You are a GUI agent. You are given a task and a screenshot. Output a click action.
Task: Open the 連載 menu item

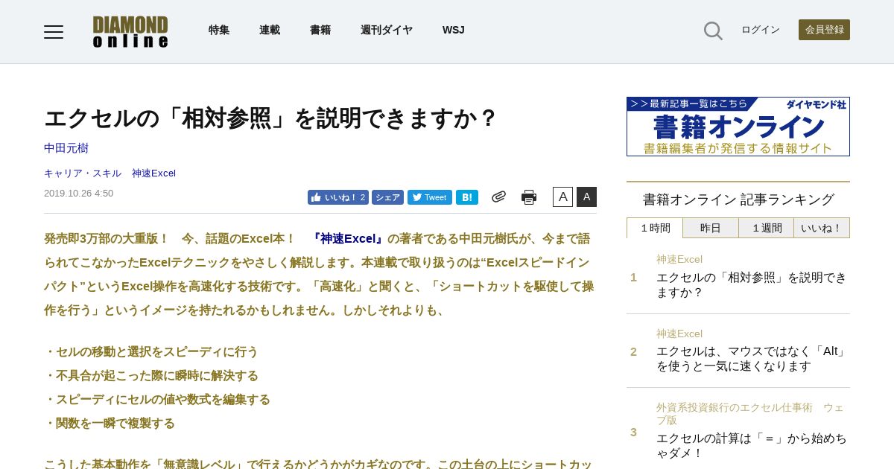270,30
